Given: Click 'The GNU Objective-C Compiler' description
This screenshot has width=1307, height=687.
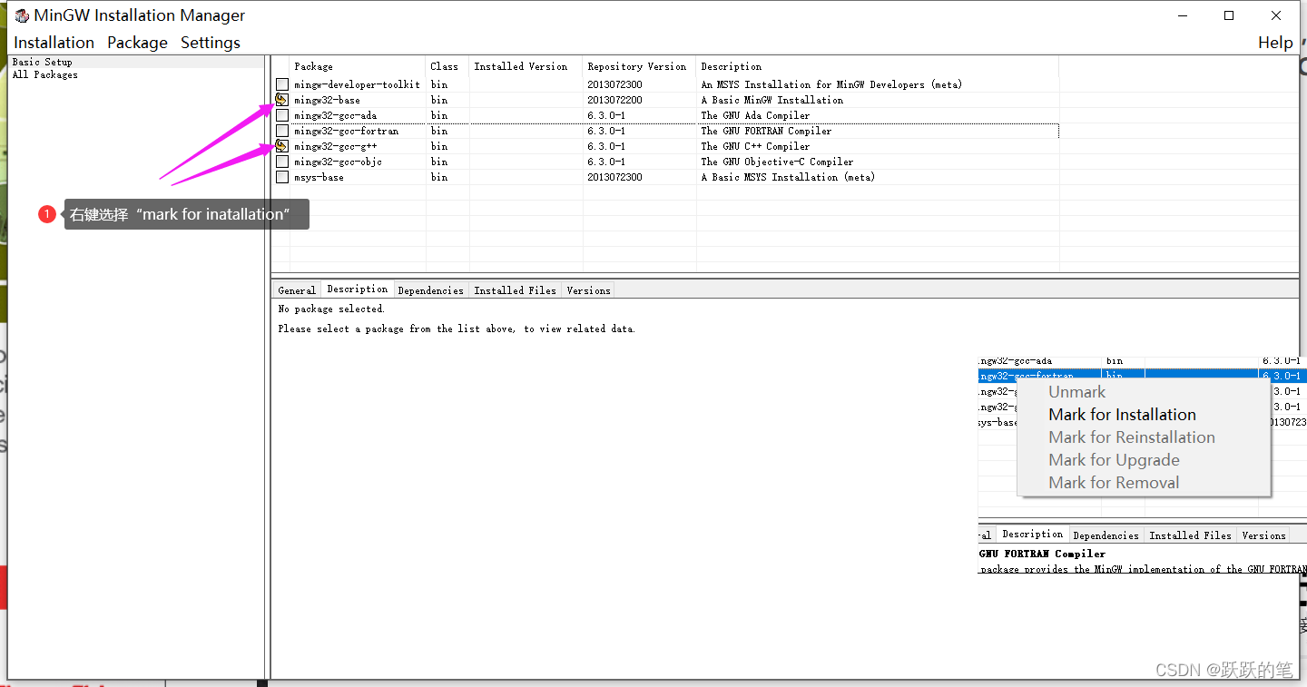Looking at the screenshot, I should (x=777, y=162).
